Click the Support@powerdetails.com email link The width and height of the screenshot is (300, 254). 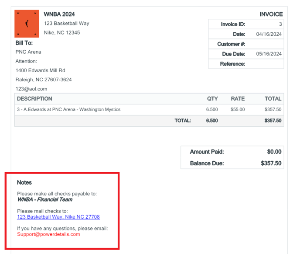[48, 234]
